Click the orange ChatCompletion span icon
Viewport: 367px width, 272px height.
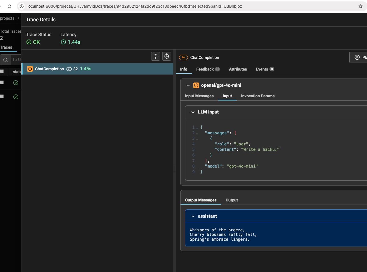[x=30, y=69]
